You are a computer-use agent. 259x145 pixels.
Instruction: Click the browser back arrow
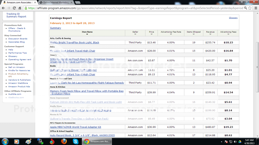(3, 8)
